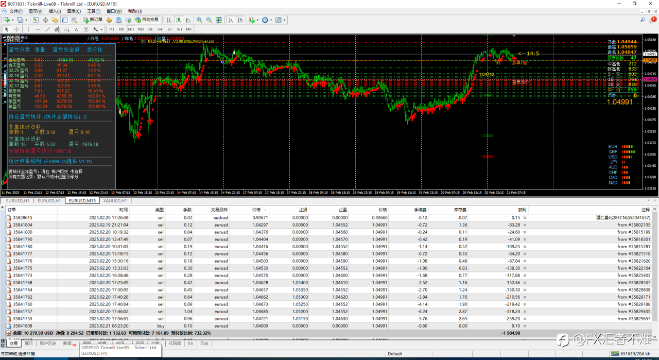The image size is (659, 360).
Task: Expand the new chart dropdown arrow
Action: pyautogui.click(x=13, y=20)
